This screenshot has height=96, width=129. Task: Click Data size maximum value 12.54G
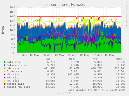[121, 62]
